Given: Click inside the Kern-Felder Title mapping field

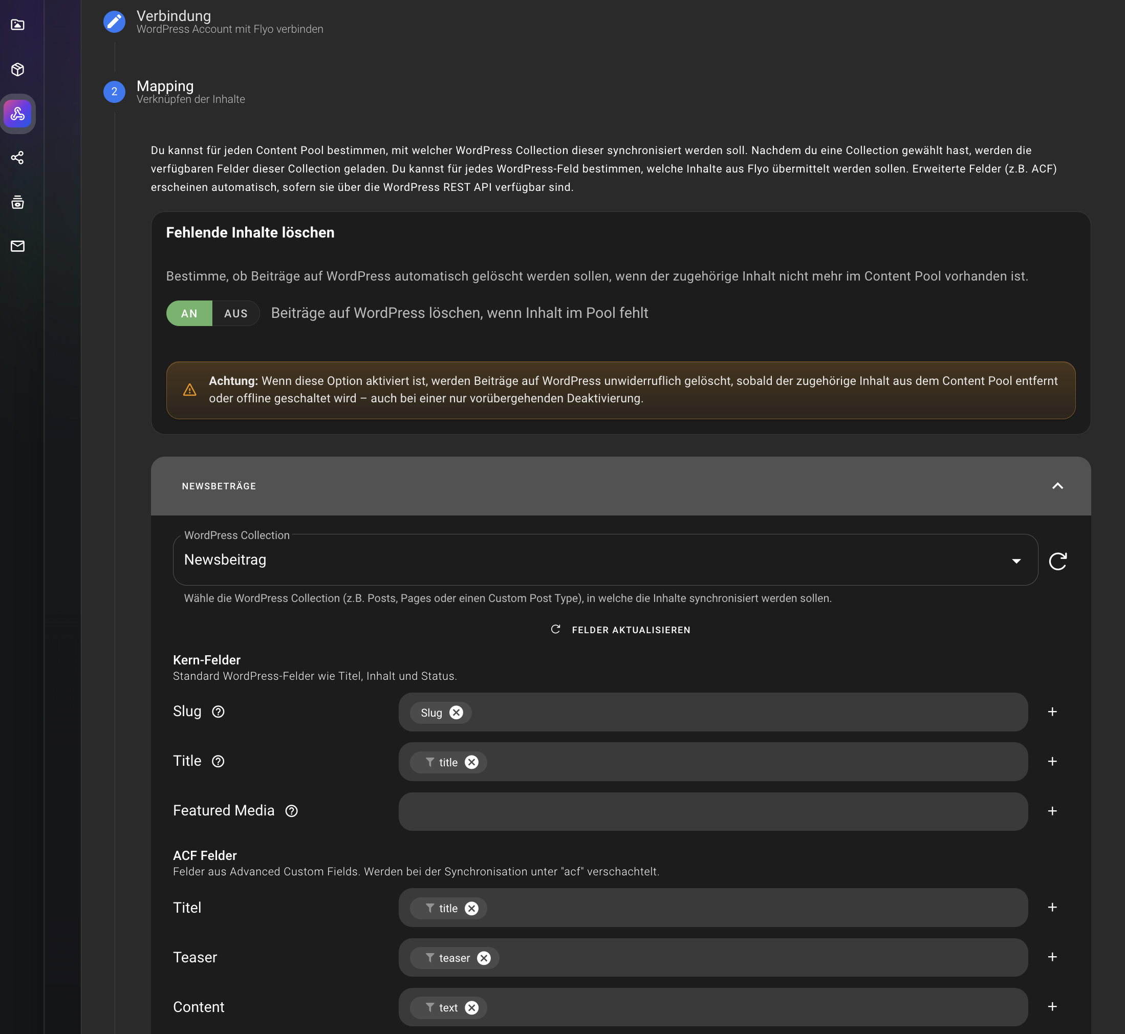Looking at the screenshot, I should pyautogui.click(x=713, y=762).
